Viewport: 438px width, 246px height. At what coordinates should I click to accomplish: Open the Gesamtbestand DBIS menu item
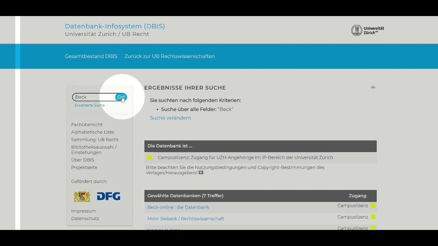pos(91,56)
